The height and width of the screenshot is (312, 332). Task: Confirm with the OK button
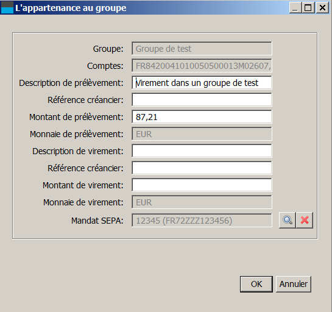[x=256, y=284]
